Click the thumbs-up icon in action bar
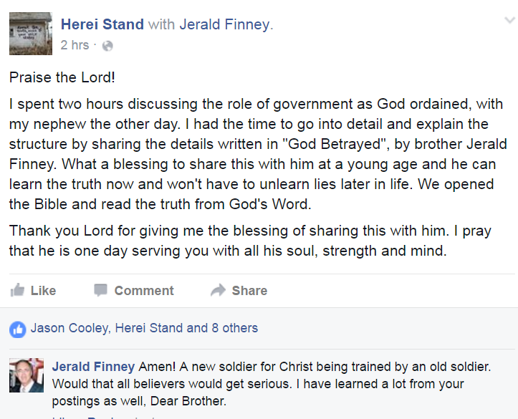Screen dimensions: 518x419 [x=17, y=290]
